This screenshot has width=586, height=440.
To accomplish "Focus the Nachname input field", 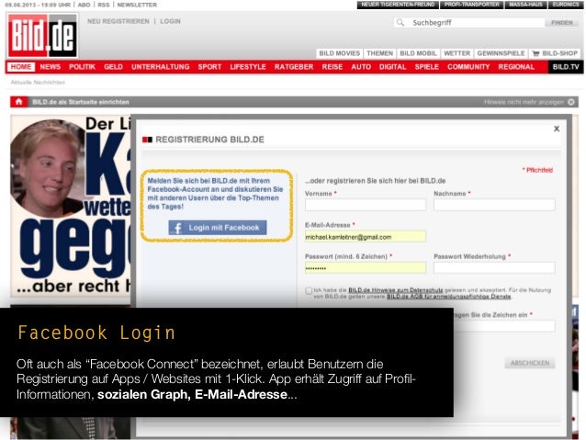I will (x=494, y=205).
